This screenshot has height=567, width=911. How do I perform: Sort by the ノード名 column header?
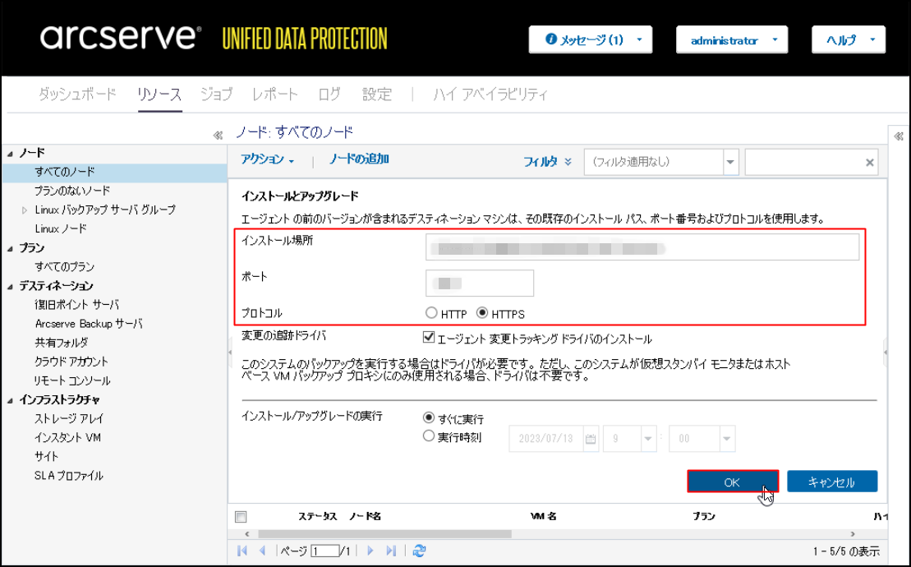(x=365, y=516)
